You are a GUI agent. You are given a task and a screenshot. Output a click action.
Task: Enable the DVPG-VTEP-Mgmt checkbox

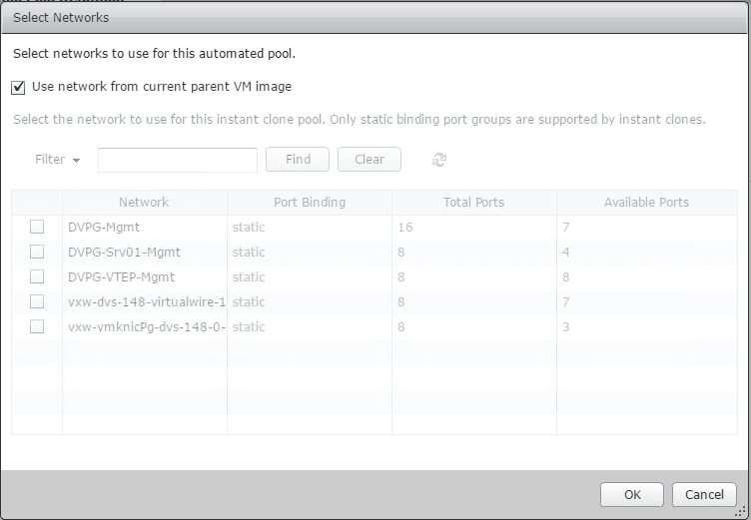(x=37, y=276)
